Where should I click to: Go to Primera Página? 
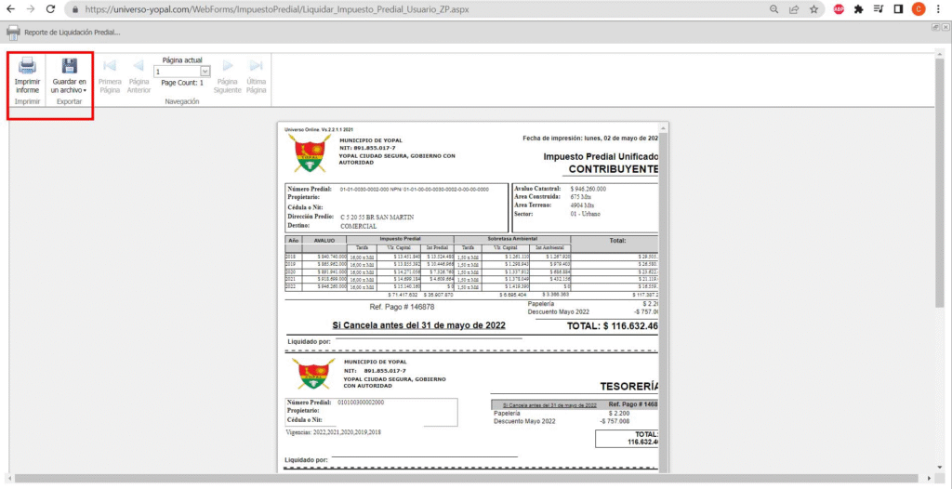pos(110,76)
